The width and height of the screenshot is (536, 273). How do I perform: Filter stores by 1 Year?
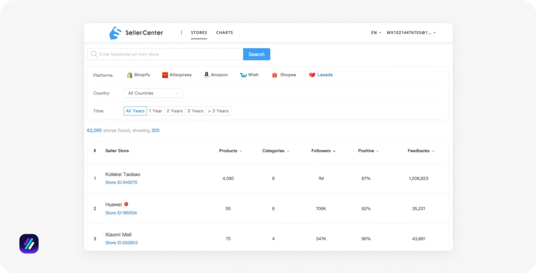tap(155, 111)
